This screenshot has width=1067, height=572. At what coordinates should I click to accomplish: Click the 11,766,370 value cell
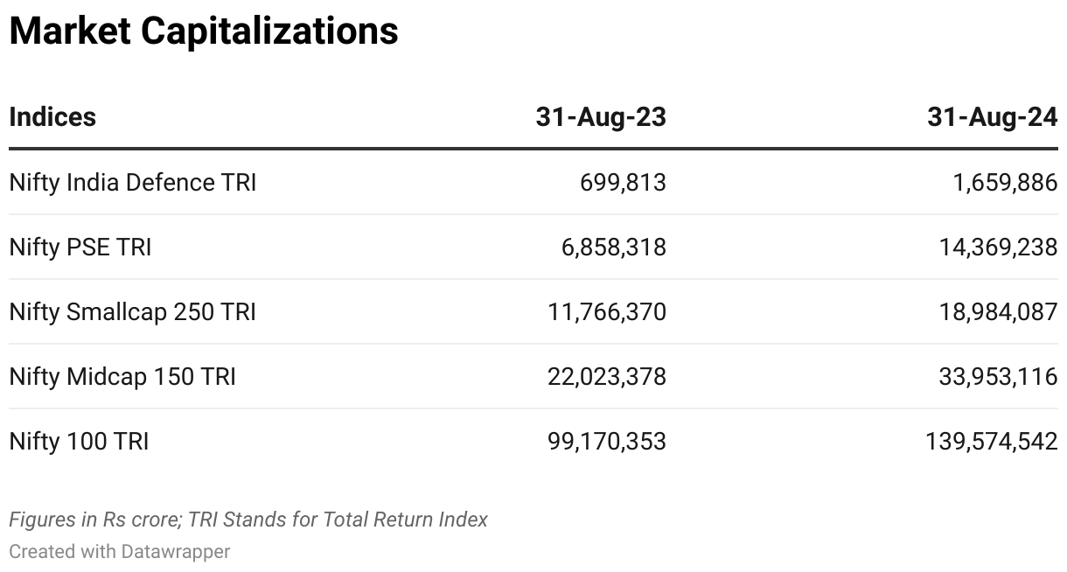(608, 312)
